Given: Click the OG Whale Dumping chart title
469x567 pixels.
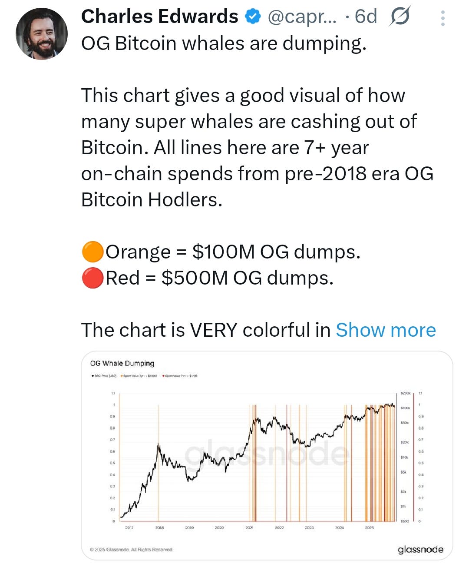Looking at the screenshot, I should click(x=122, y=363).
